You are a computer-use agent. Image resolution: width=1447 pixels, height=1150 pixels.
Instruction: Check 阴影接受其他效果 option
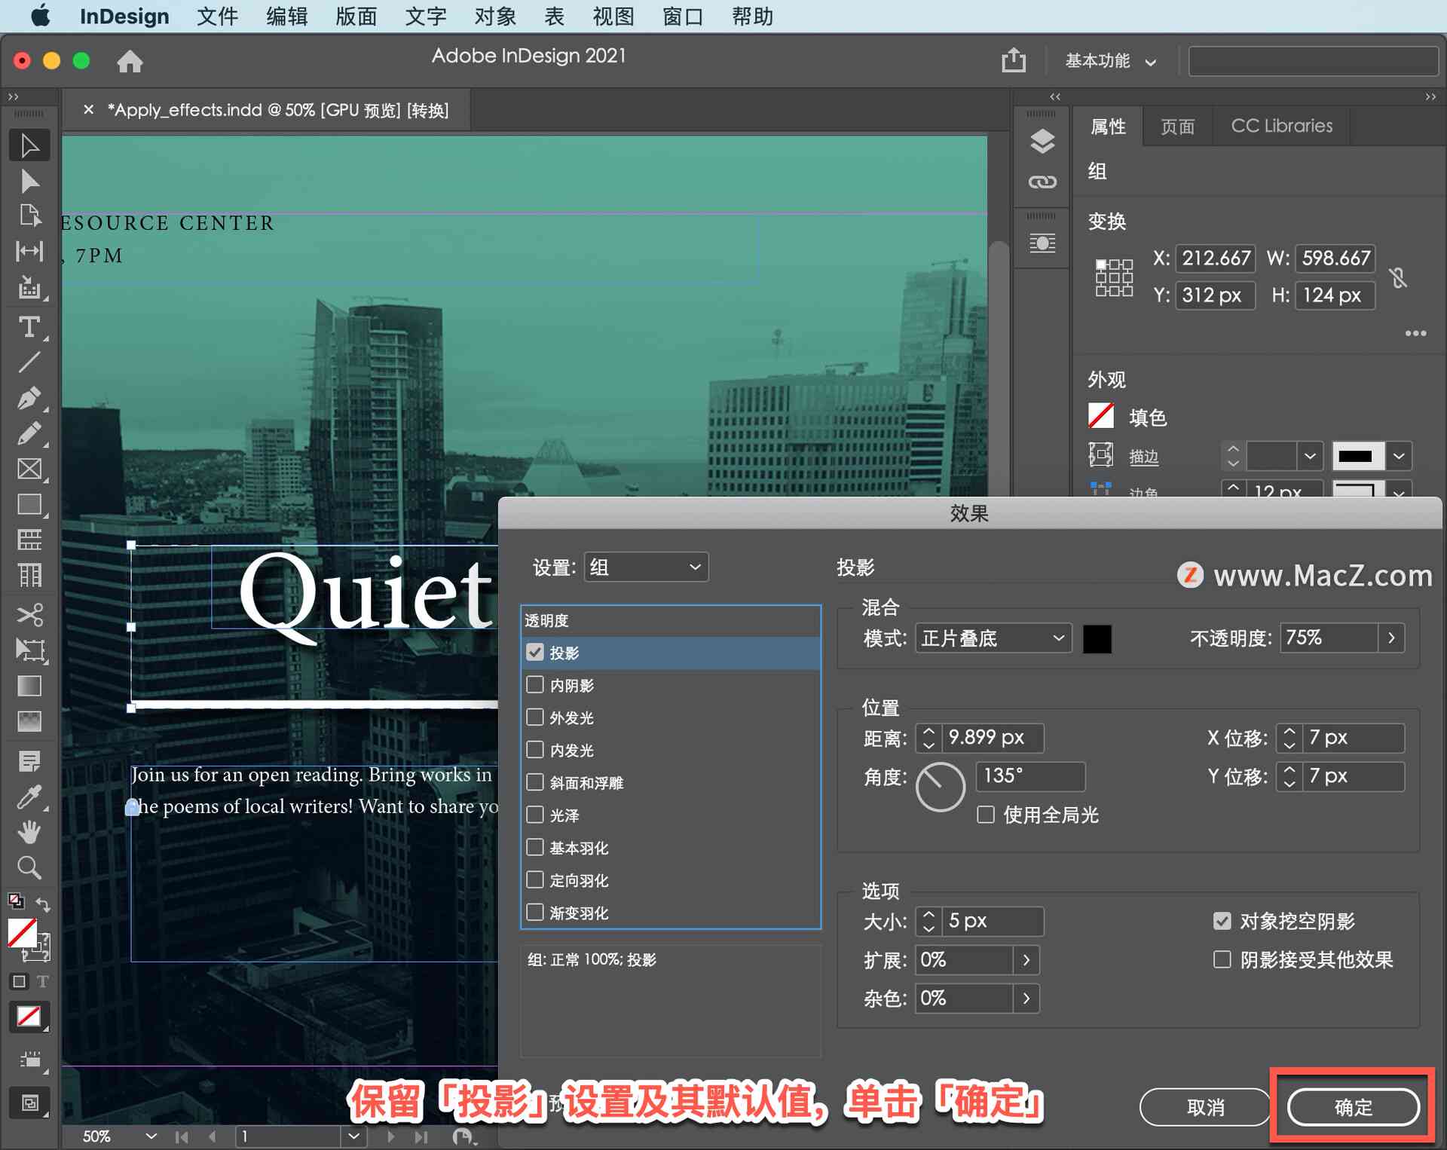tap(1222, 959)
